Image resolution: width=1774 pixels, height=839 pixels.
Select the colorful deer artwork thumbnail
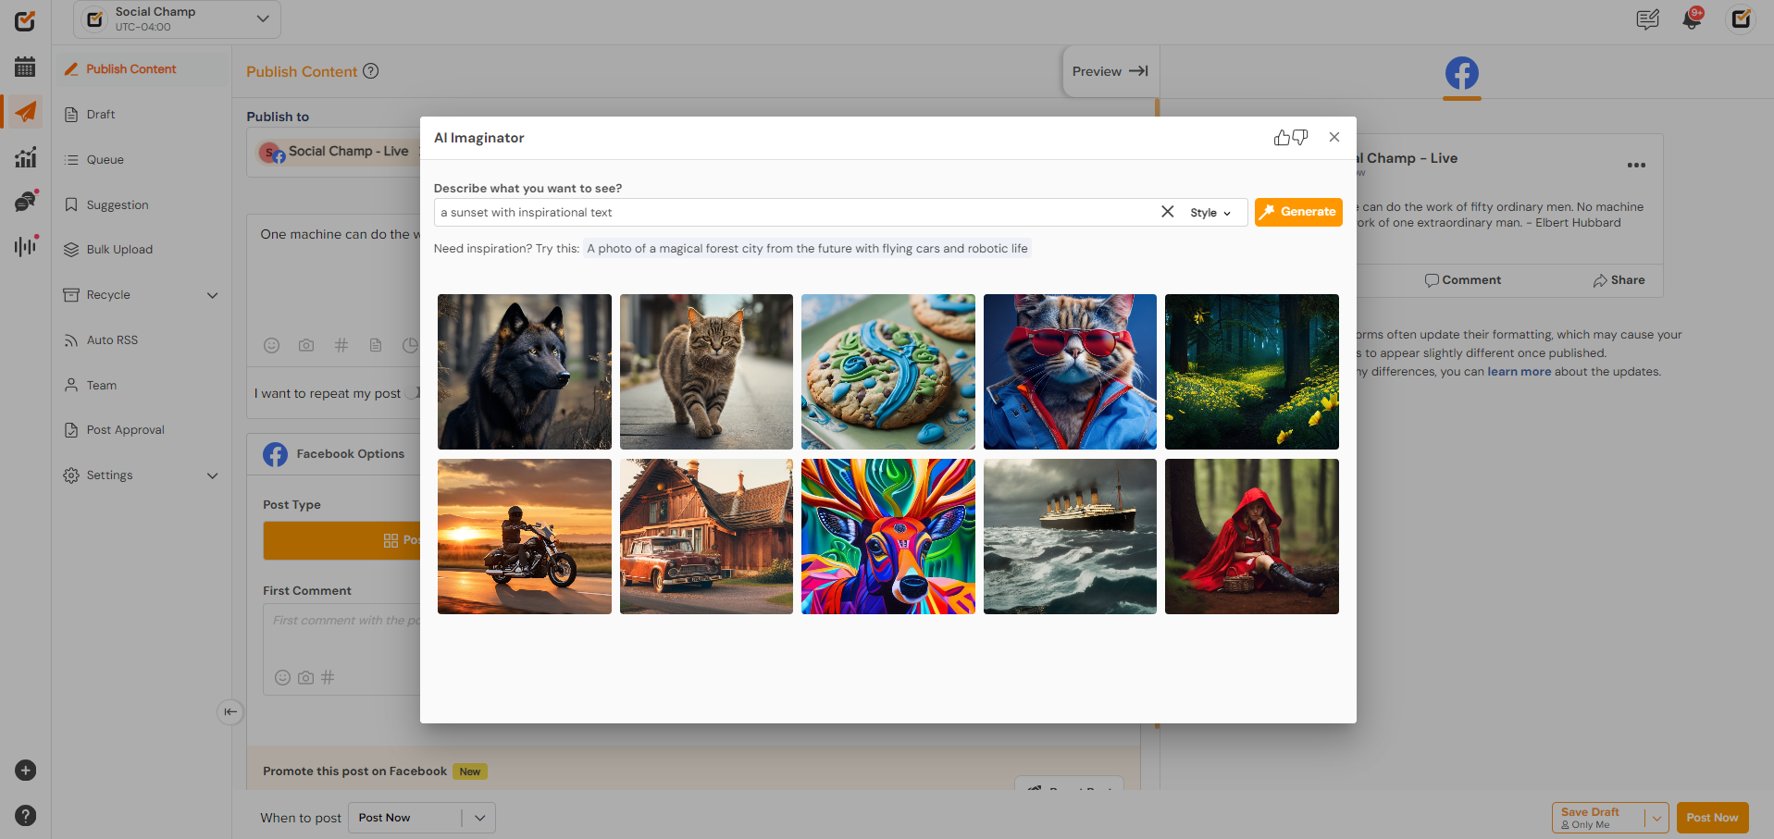tap(888, 537)
